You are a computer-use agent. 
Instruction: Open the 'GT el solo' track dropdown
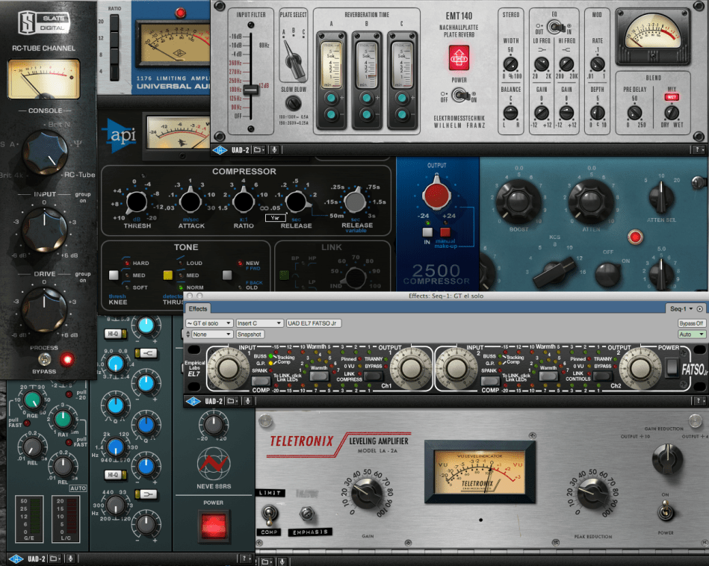point(208,323)
